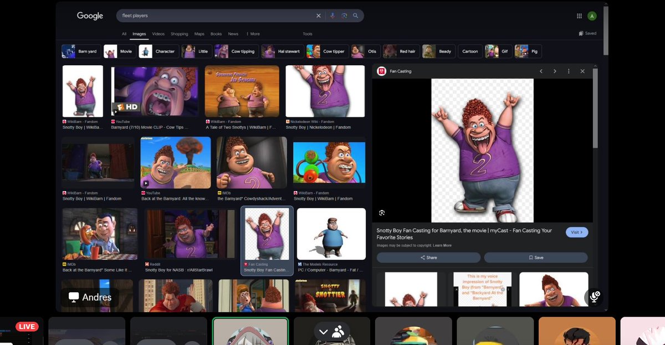
Task: Open the Learn More copyright link
Action: pos(442,245)
